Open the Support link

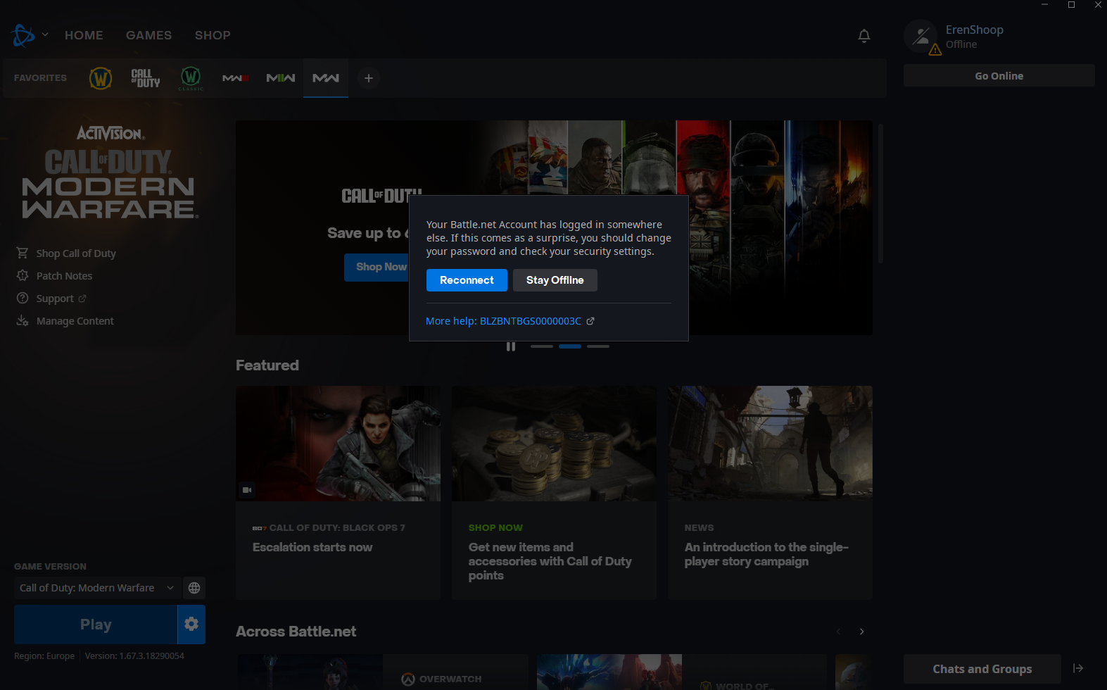[51, 299]
